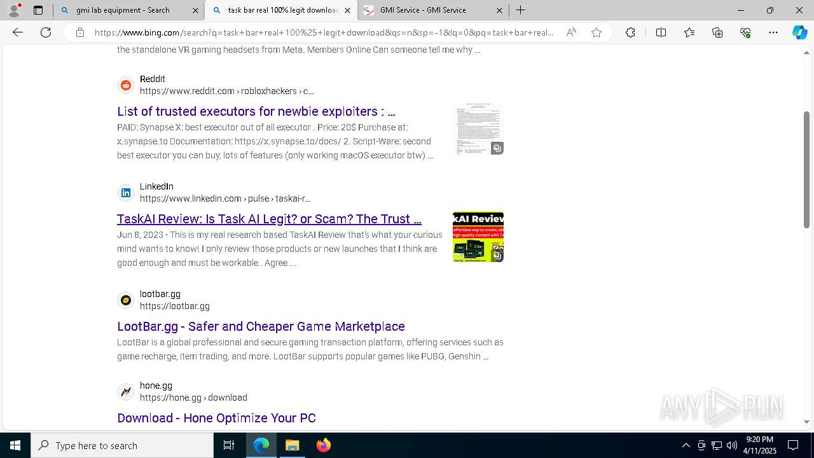Open Collections icon
The image size is (814, 458).
pyautogui.click(x=717, y=32)
